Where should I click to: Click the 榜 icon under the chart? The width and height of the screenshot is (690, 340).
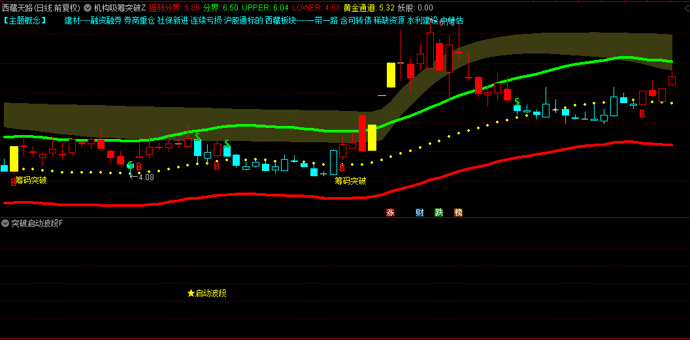pyautogui.click(x=459, y=213)
